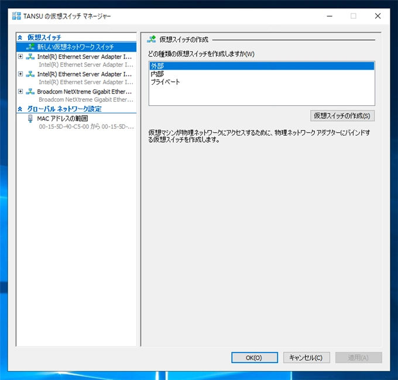Open MAC アドレスの範囲 settings

(63, 119)
